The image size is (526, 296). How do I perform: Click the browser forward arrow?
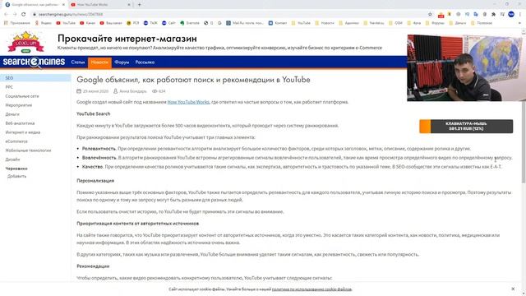tap(15, 14)
